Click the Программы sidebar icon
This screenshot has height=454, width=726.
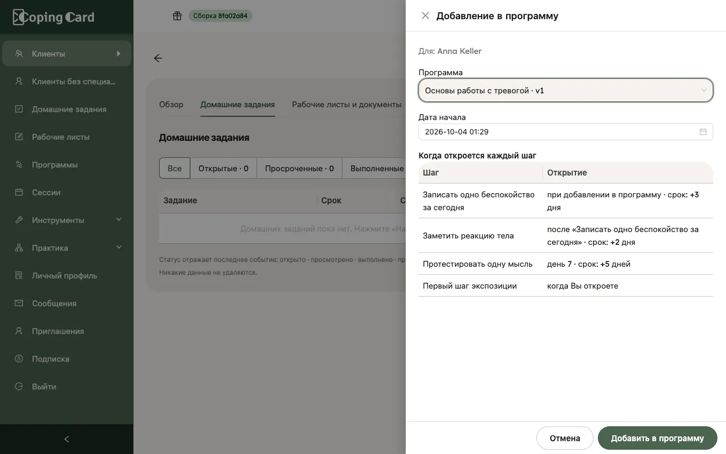coord(19,165)
